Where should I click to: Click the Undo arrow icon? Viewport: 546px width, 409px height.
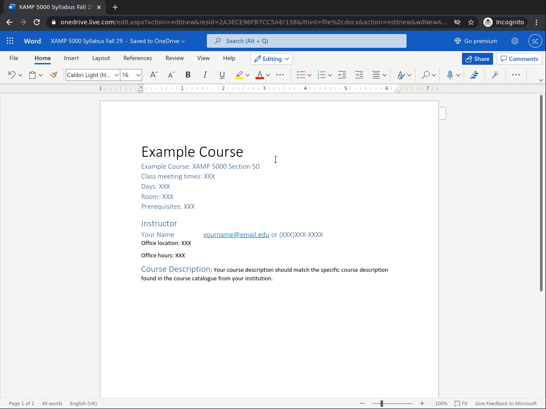coord(12,75)
